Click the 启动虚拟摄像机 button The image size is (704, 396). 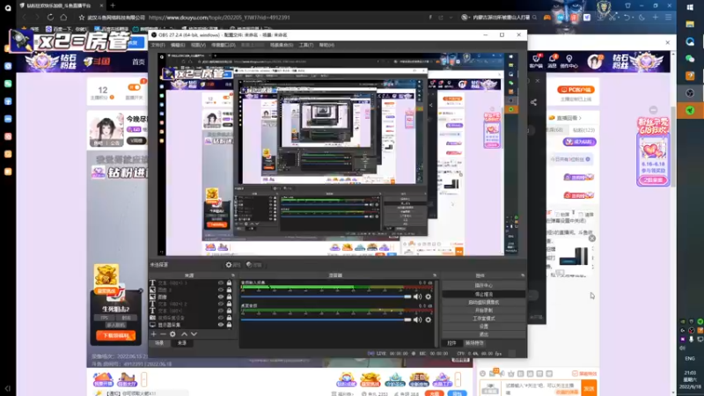coord(483,302)
